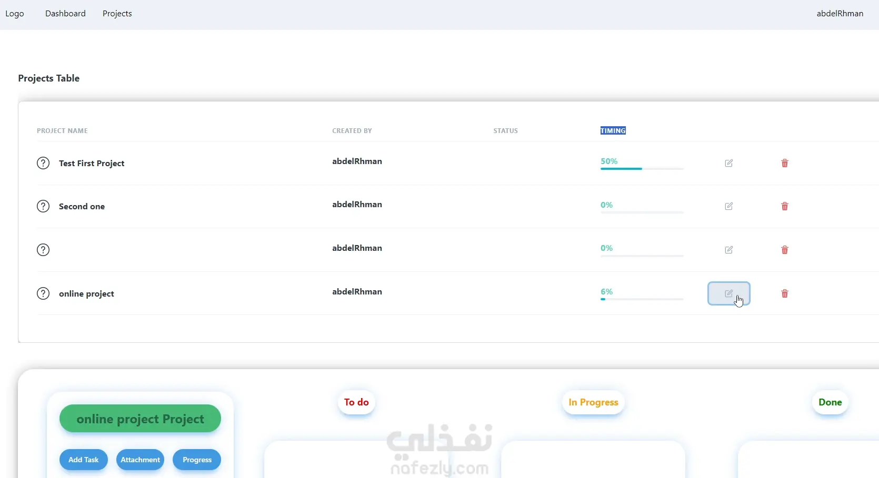Click the Second one project name
Viewport: 879px width, 478px height.
coord(82,207)
